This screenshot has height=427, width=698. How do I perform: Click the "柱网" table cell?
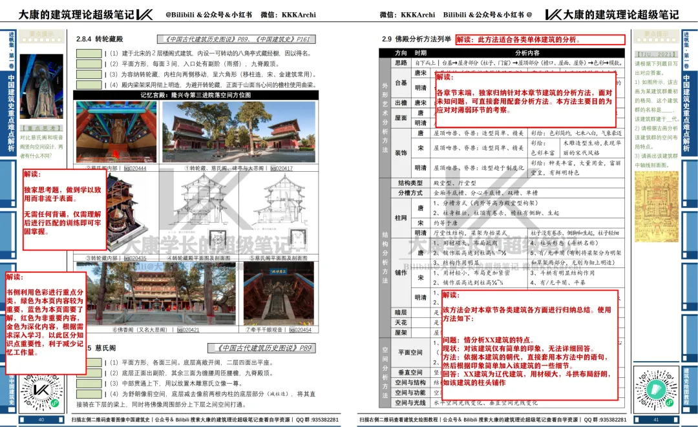401,218
